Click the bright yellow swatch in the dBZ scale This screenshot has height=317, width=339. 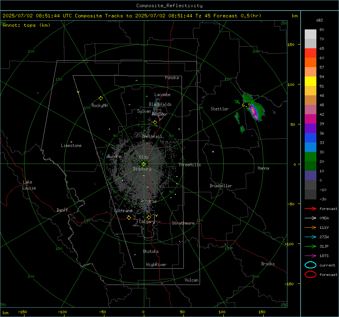tap(310, 81)
